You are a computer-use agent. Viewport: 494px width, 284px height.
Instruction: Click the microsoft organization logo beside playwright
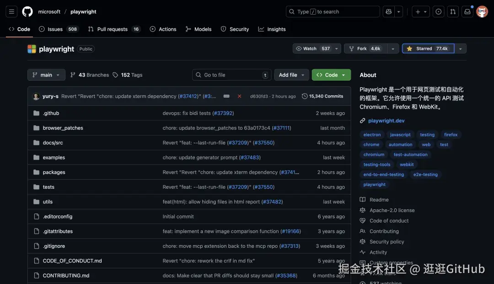[x=32, y=49]
